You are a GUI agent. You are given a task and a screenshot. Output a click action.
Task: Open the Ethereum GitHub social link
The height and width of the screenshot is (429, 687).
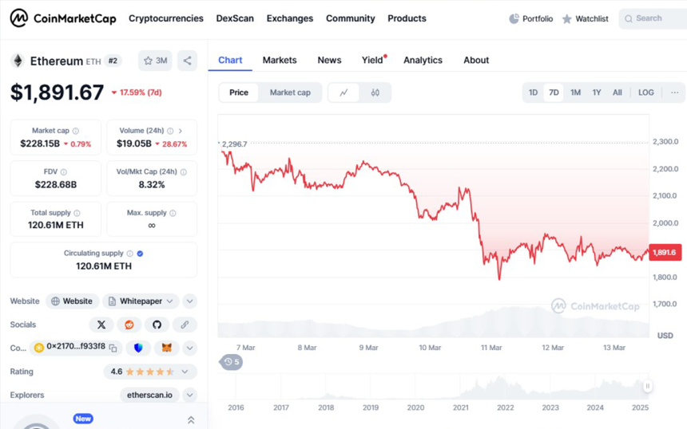pyautogui.click(x=157, y=325)
